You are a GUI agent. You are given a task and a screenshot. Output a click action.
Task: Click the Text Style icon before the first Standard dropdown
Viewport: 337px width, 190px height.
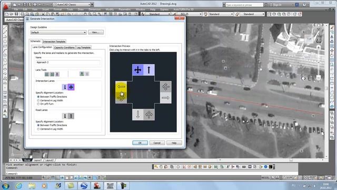[x=143, y=14]
